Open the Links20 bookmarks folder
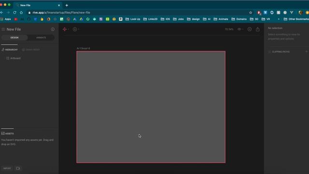 tap(150, 19)
